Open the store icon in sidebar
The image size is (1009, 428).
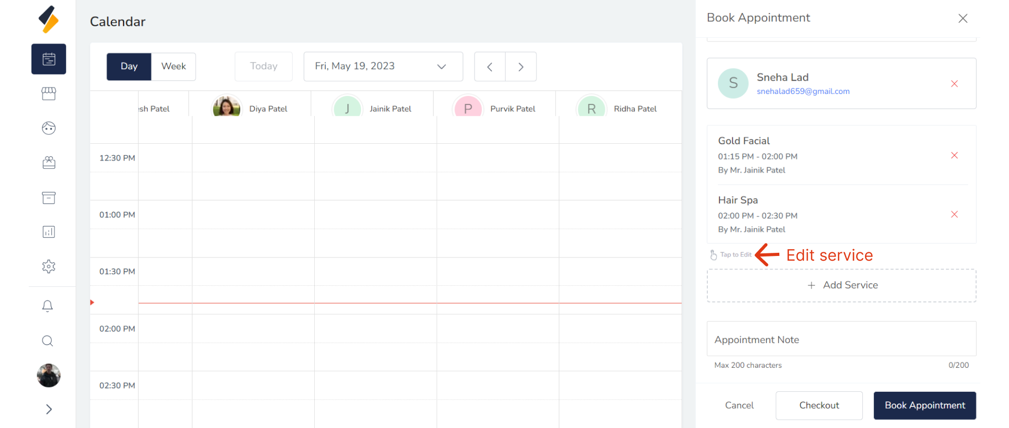coord(49,94)
